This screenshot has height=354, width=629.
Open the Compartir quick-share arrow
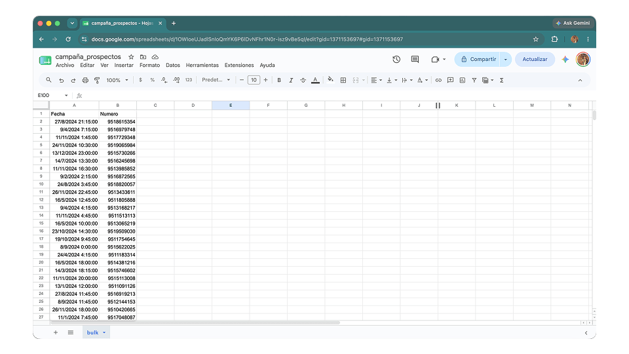pyautogui.click(x=505, y=60)
